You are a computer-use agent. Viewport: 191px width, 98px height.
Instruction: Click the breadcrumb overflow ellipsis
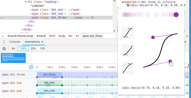[3, 36]
